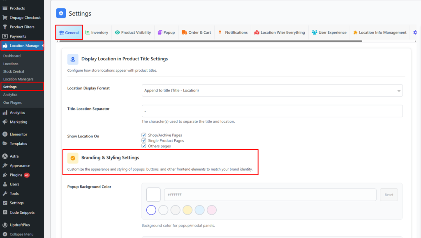Disable the Others pages checkbox
421x238 pixels.
144,146
